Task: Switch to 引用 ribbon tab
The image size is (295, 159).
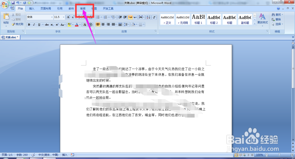Action: pos(60,9)
